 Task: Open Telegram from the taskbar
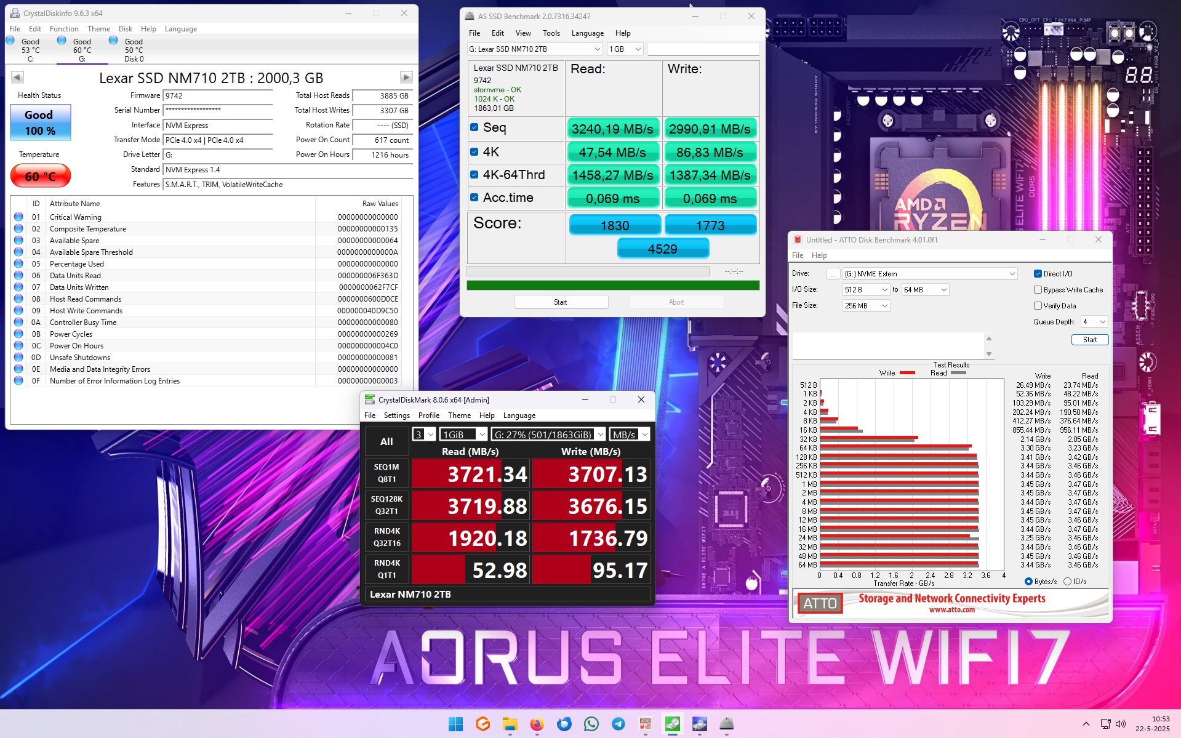619,724
